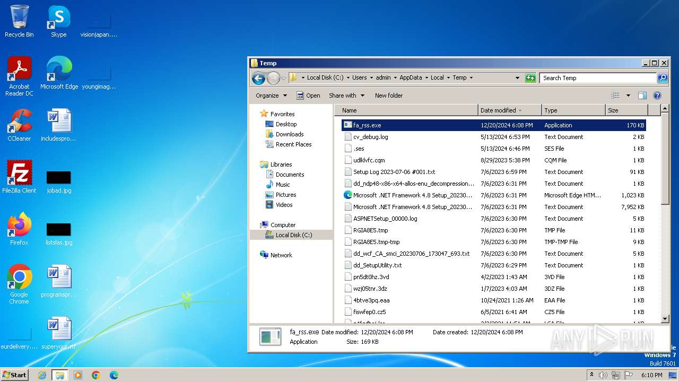Screen dimensions: 679x382
Task: Select the ASPNETSetup_00000.log file
Action: 493,219
